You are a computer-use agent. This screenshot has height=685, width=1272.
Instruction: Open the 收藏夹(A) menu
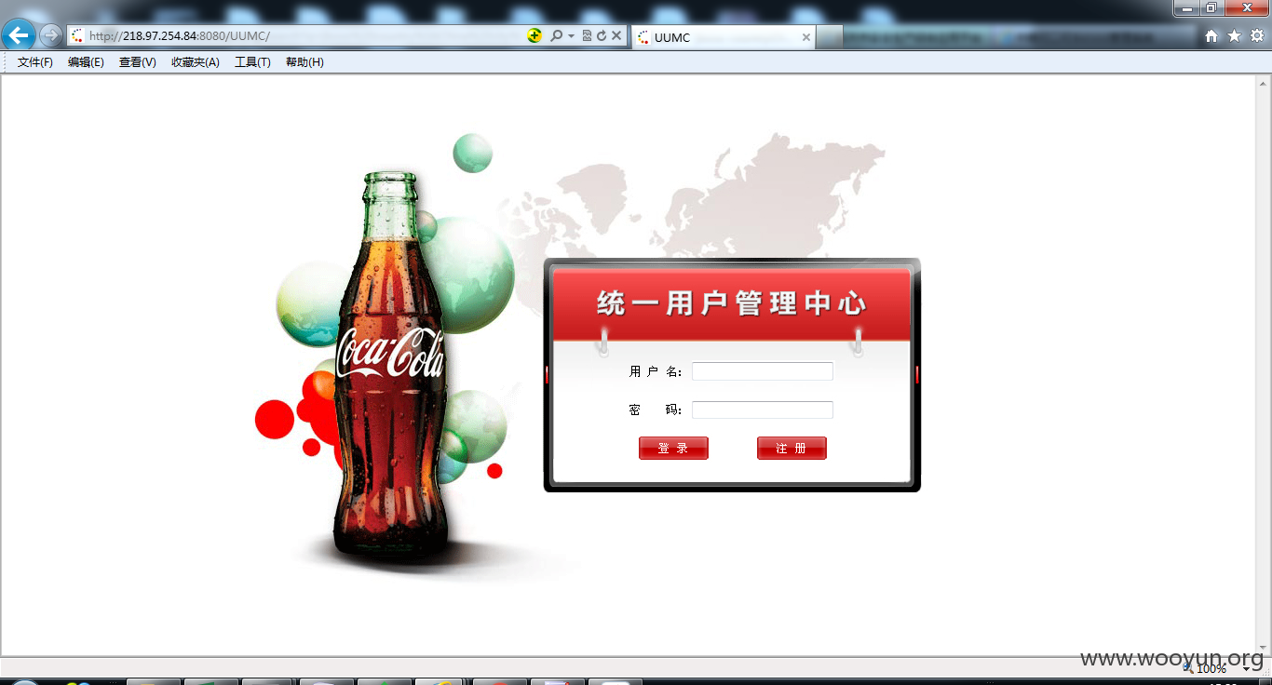click(x=195, y=62)
